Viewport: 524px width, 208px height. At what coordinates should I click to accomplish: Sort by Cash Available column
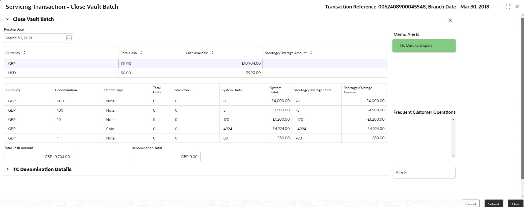(212, 53)
